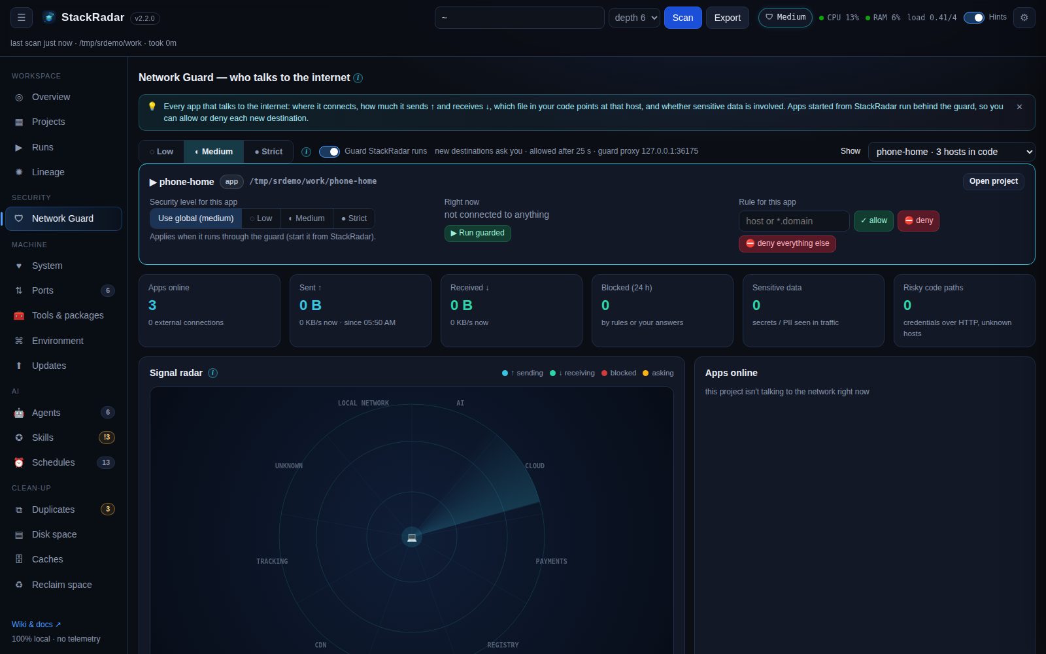Collapse the phone-home app panel
Image resolution: width=1046 pixels, height=654 pixels.
point(153,182)
